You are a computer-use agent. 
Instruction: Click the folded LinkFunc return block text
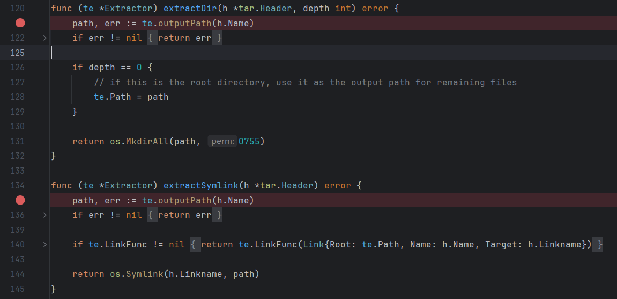click(397, 245)
